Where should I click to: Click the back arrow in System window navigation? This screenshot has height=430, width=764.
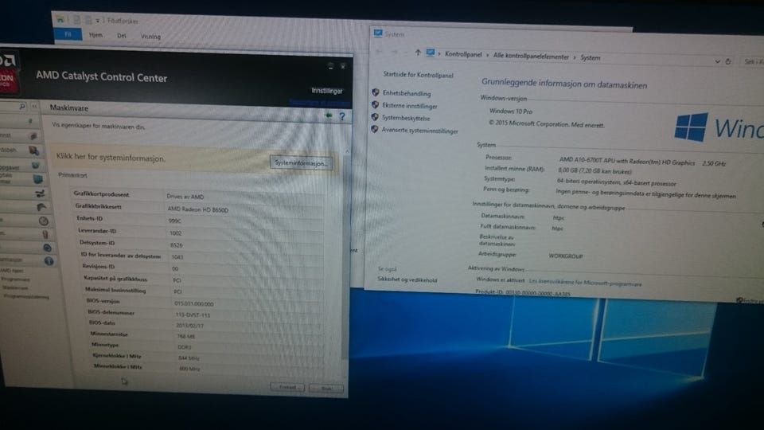(380, 51)
